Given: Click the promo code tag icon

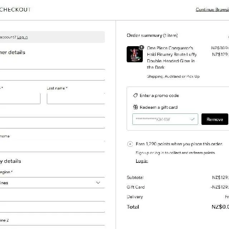Looking at the screenshot, I should click(x=135, y=96).
